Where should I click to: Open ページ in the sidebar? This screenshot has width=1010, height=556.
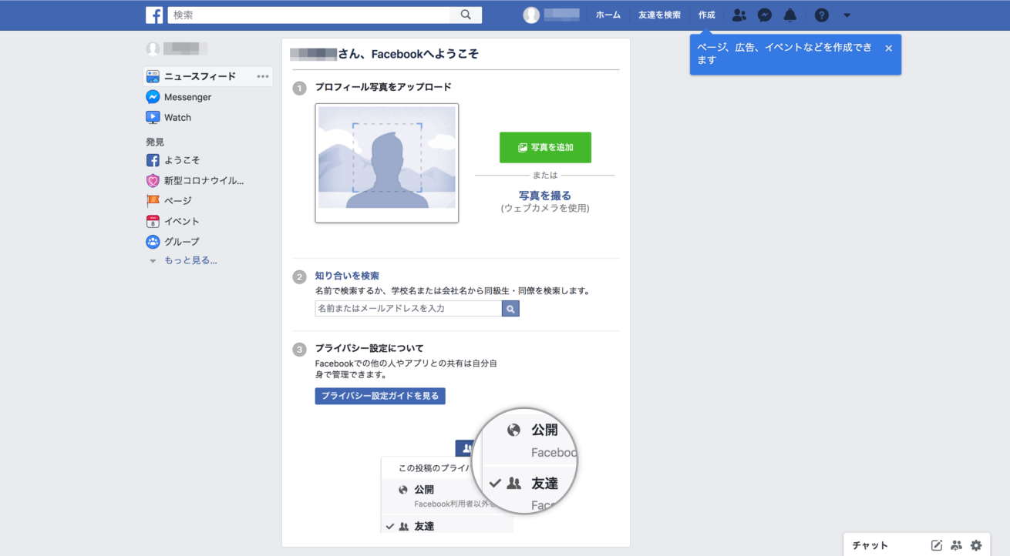click(x=177, y=201)
